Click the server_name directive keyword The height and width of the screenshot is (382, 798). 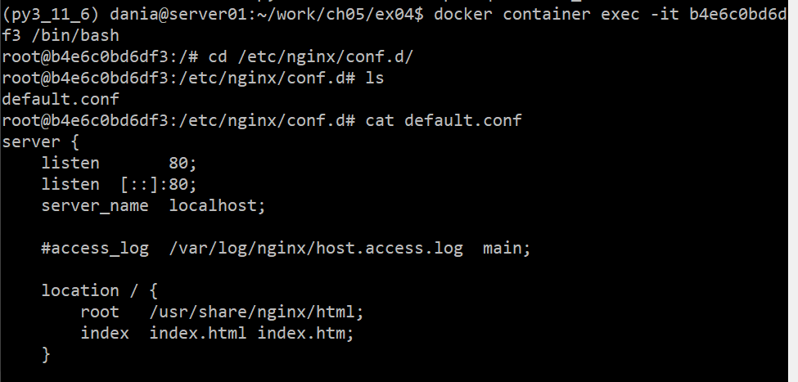tap(95, 206)
